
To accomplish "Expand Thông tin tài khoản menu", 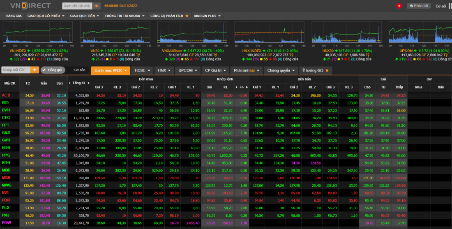I will (x=125, y=16).
